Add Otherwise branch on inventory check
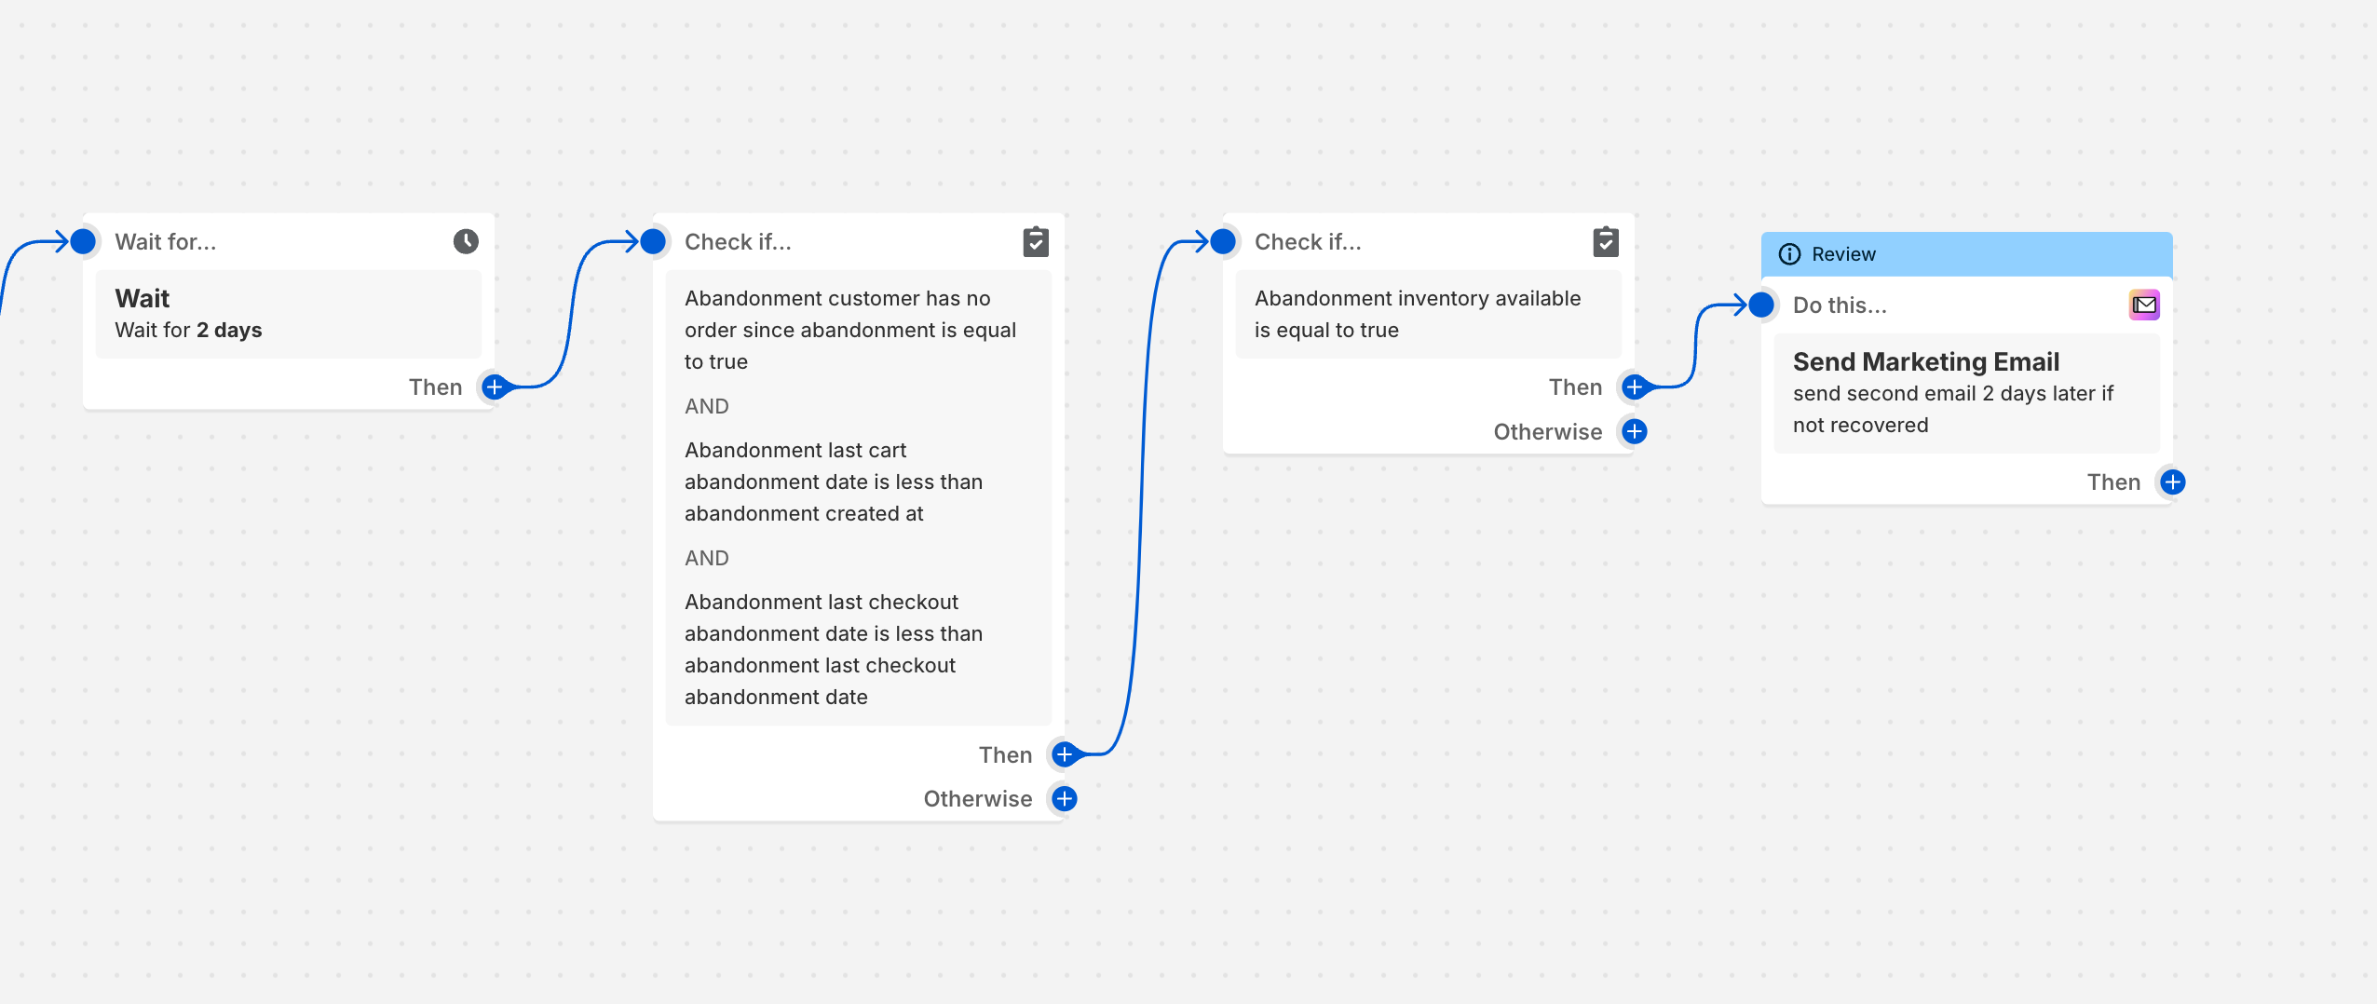This screenshot has width=2377, height=1004. (x=1635, y=432)
